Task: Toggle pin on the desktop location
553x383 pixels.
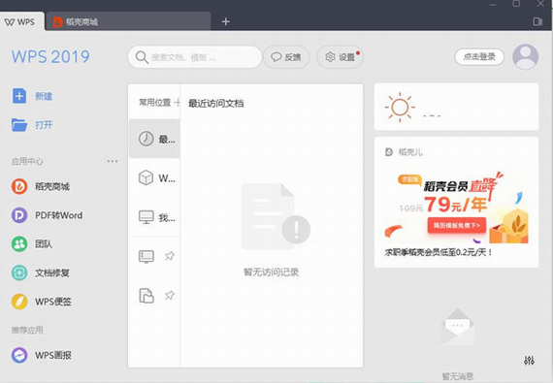Action: tap(170, 256)
